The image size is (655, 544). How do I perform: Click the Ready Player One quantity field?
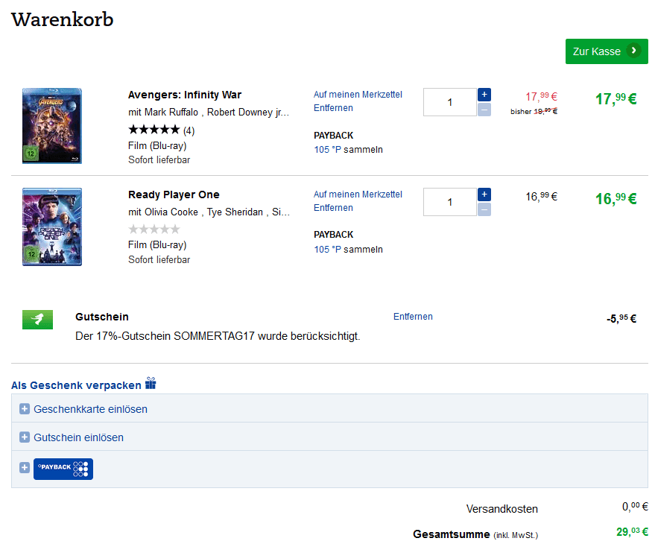450,202
